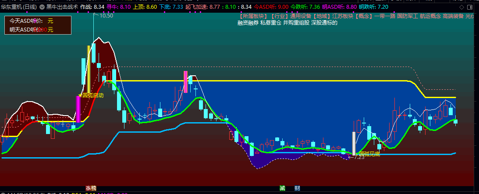Click the 今天ASD听价 info box
Screen dimensions: 479x194
coord(38,25)
